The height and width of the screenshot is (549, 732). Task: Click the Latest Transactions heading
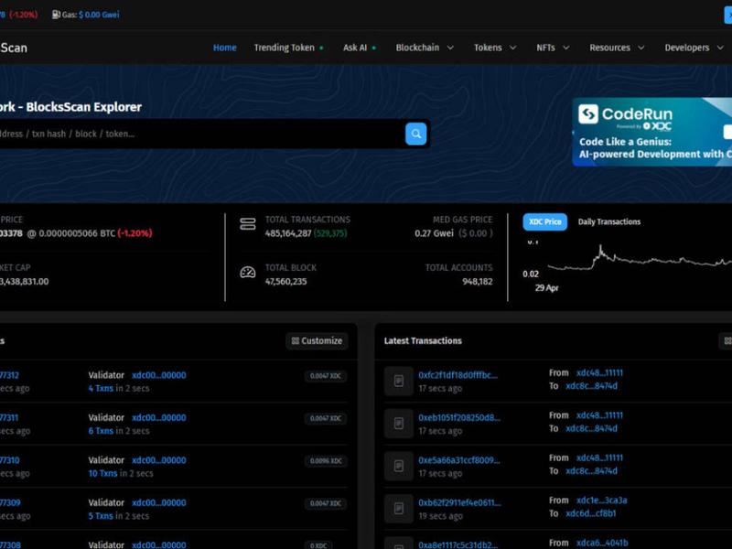pos(423,340)
